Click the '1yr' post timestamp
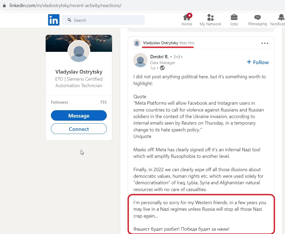Viewport: 285px width, 234px height. point(153,68)
